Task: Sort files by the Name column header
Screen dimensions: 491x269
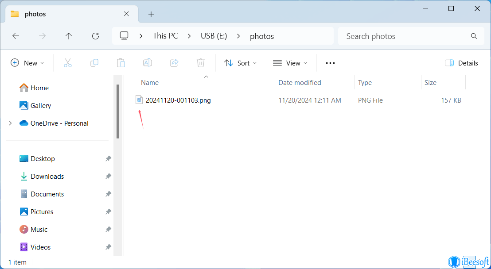Action: click(149, 82)
